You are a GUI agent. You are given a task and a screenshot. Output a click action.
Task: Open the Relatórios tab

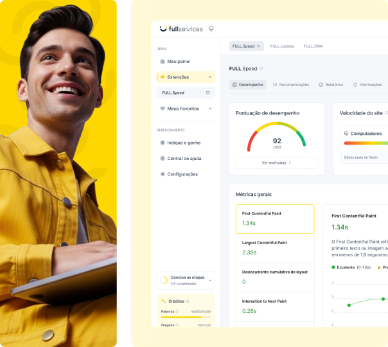tap(331, 85)
